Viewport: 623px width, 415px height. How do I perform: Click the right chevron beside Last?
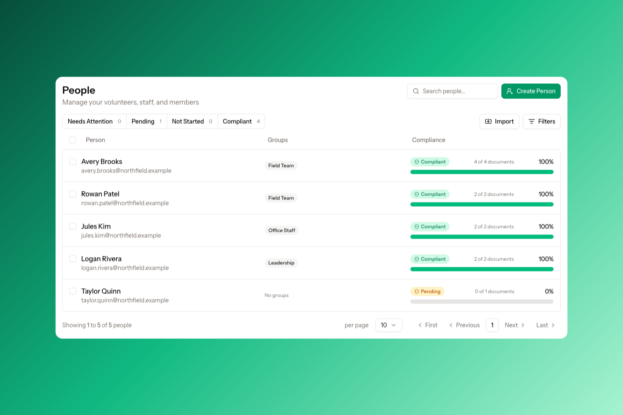pyautogui.click(x=553, y=325)
